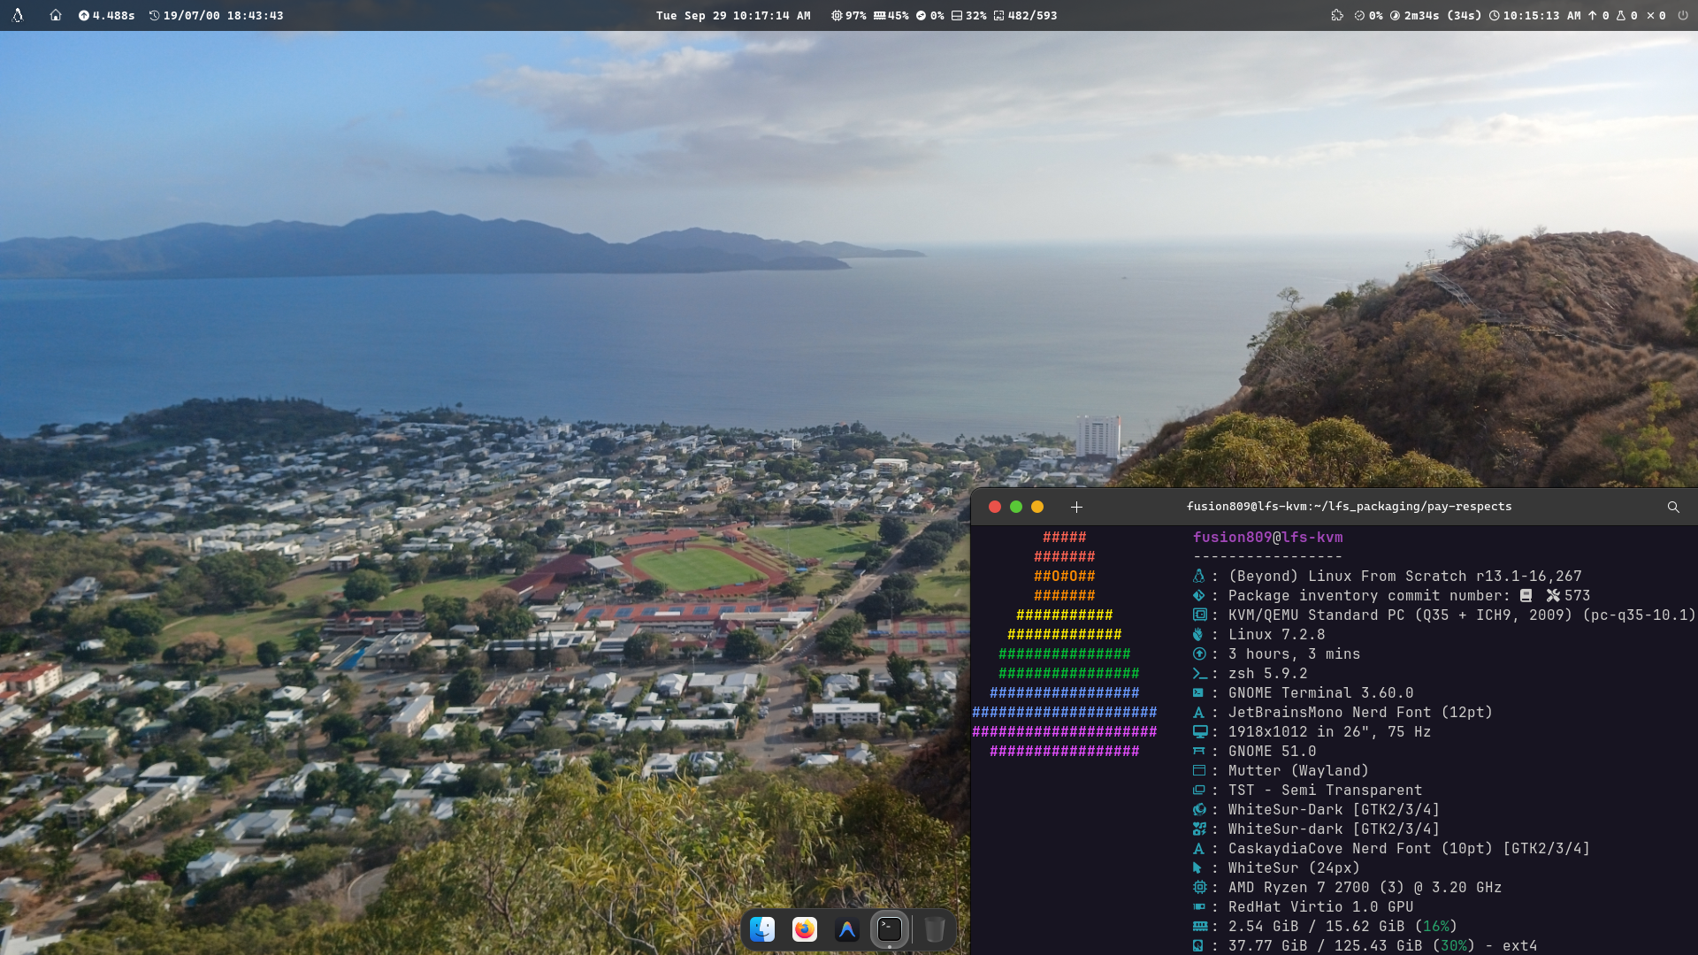The image size is (1698, 955).
Task: Click the memory 45% usage indicator
Action: [x=891, y=15]
